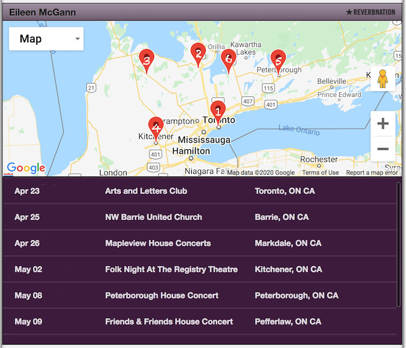Click map marker 5 at Peterborough
406x348 pixels.
[x=278, y=60]
